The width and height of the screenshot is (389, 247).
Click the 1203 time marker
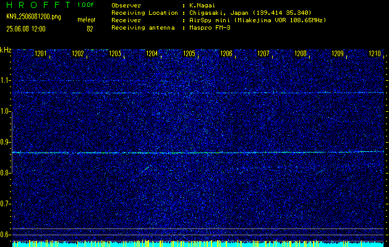[x=115, y=53]
